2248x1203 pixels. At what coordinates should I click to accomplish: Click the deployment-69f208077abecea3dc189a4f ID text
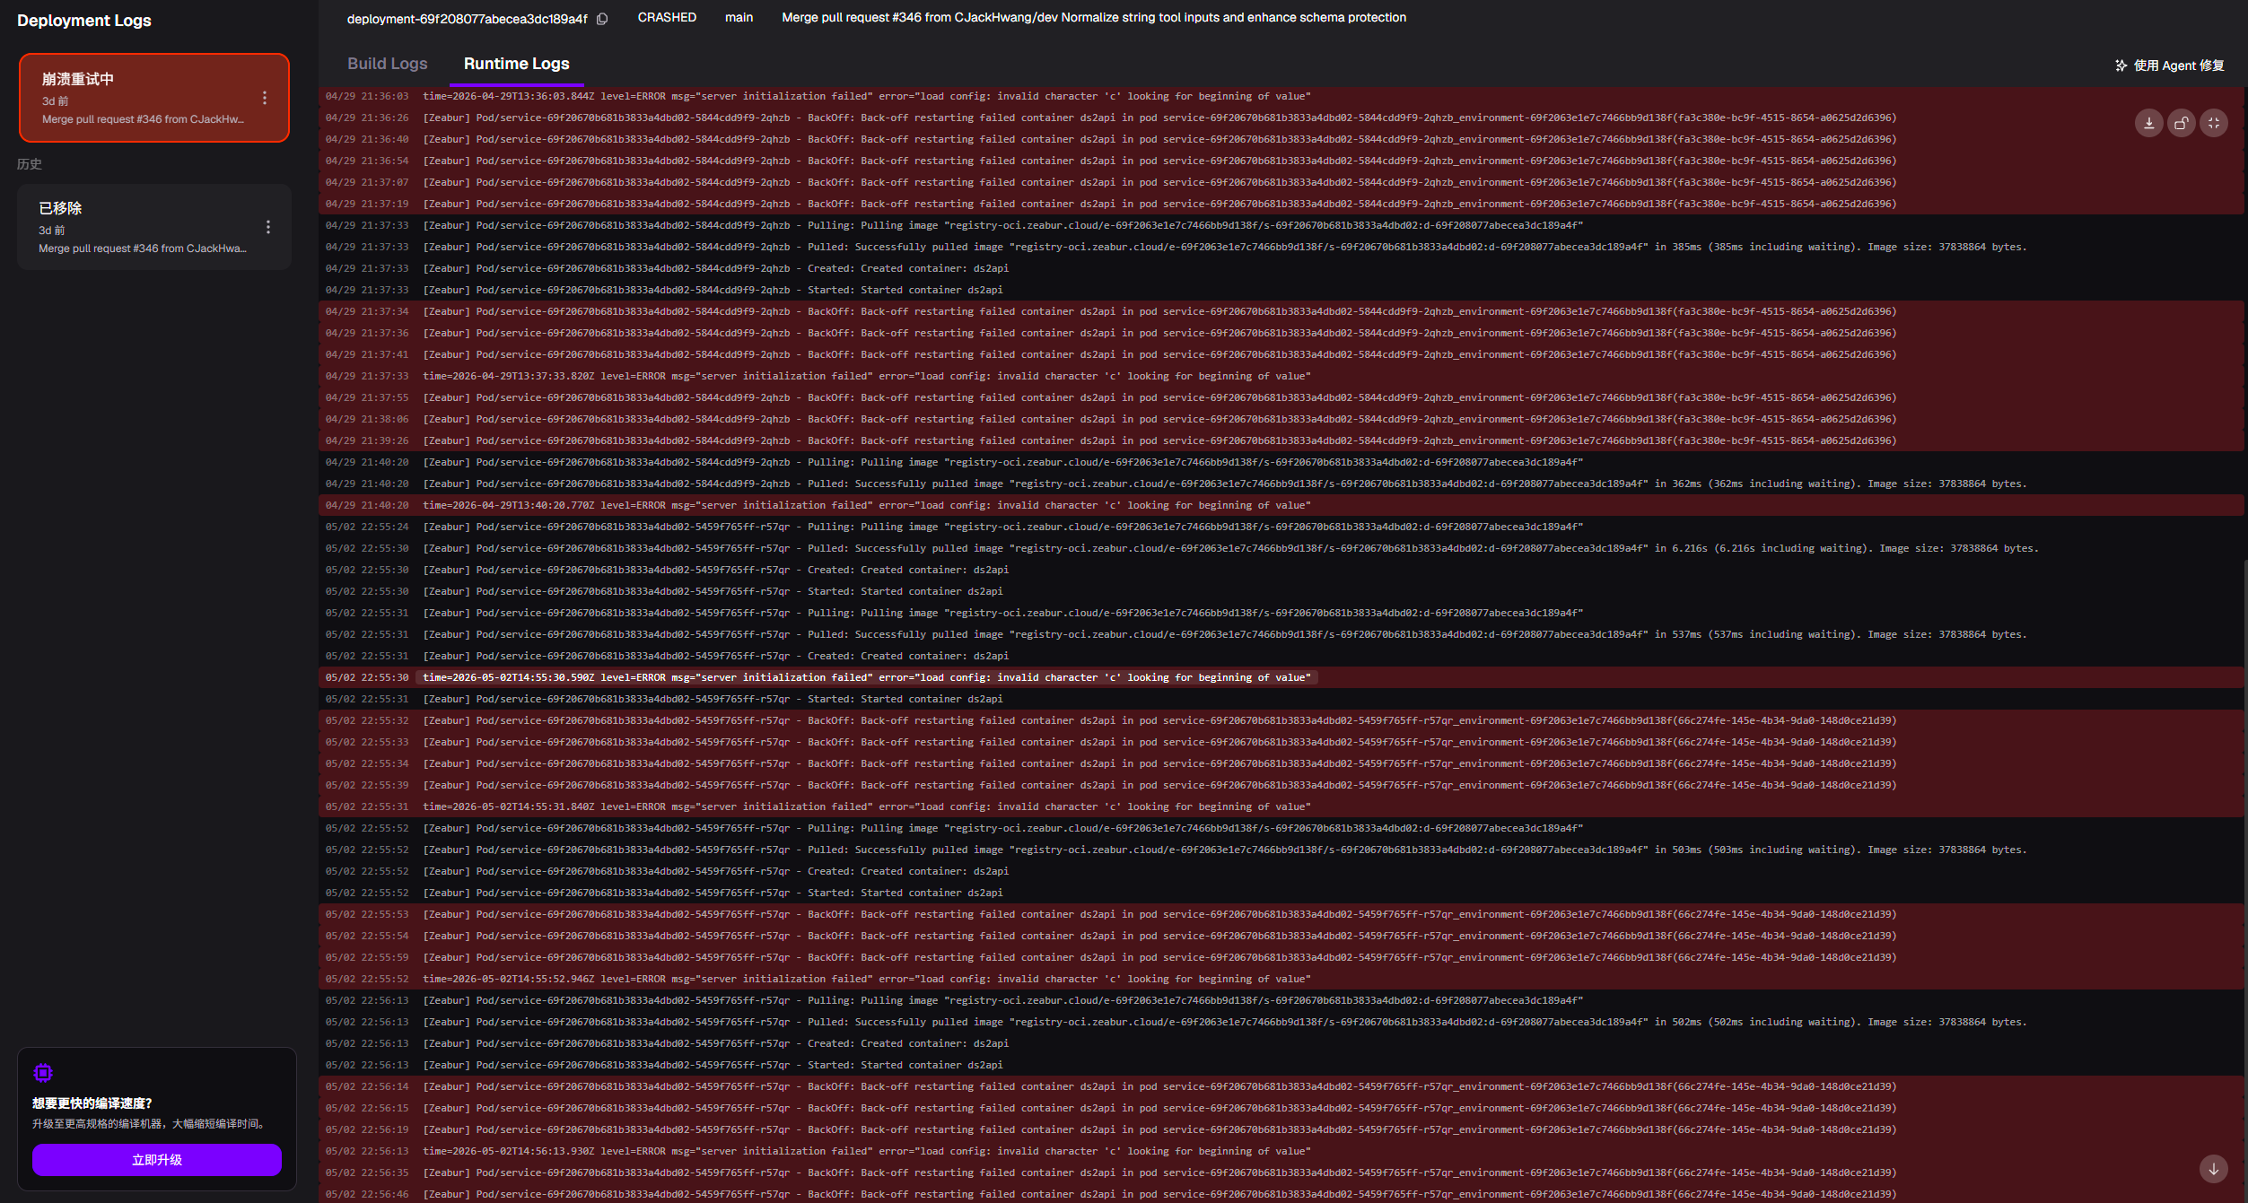468,19
